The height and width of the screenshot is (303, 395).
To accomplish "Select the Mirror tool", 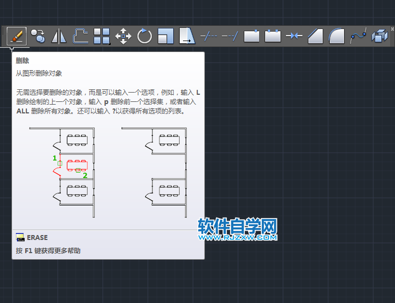I will pyautogui.click(x=59, y=36).
